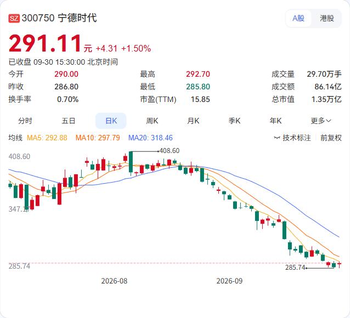Viewport: 350px width, 318px height.
Task: Click the 换手率 value 0.70%
Action: [67, 99]
